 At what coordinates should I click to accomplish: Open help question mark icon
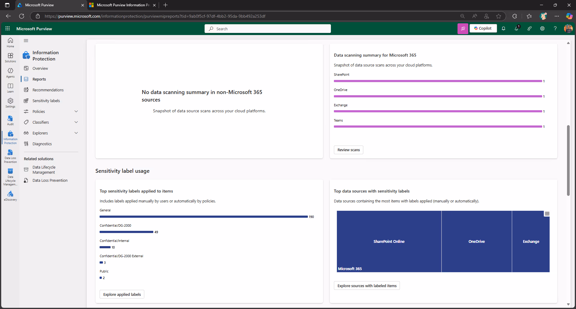point(555,28)
